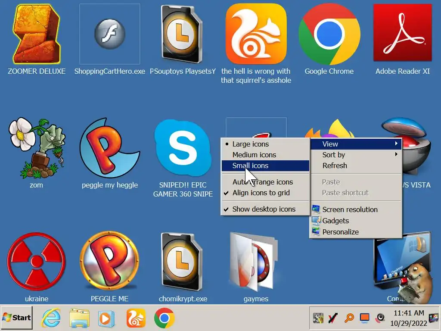Uncheck Align icons to grid
This screenshot has height=331, width=441.
(x=265, y=193)
